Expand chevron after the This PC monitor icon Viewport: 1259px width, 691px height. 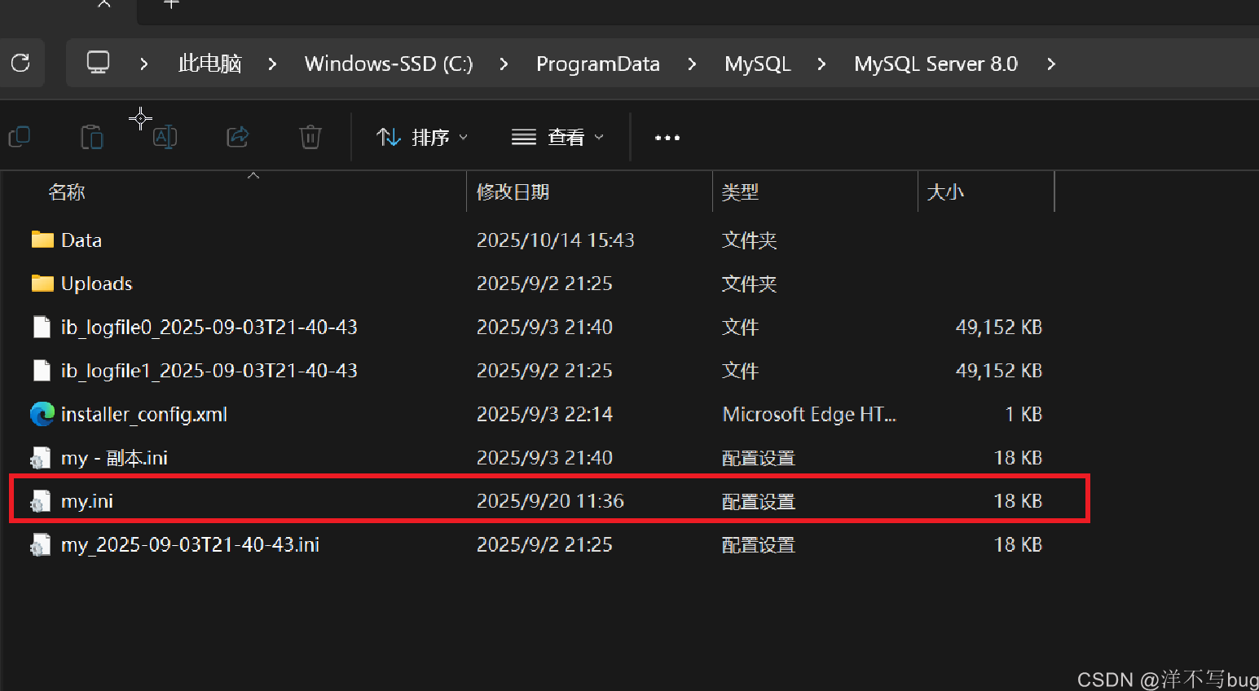(x=144, y=64)
